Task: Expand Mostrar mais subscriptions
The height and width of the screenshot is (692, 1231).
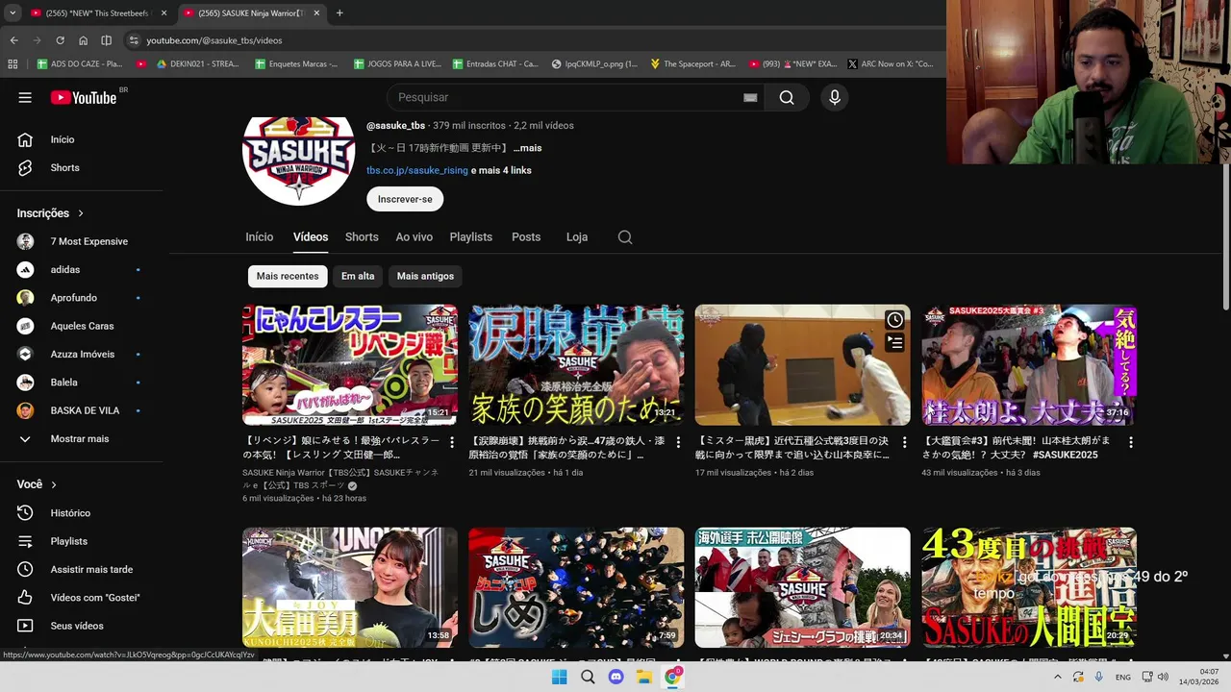Action: pos(81,438)
